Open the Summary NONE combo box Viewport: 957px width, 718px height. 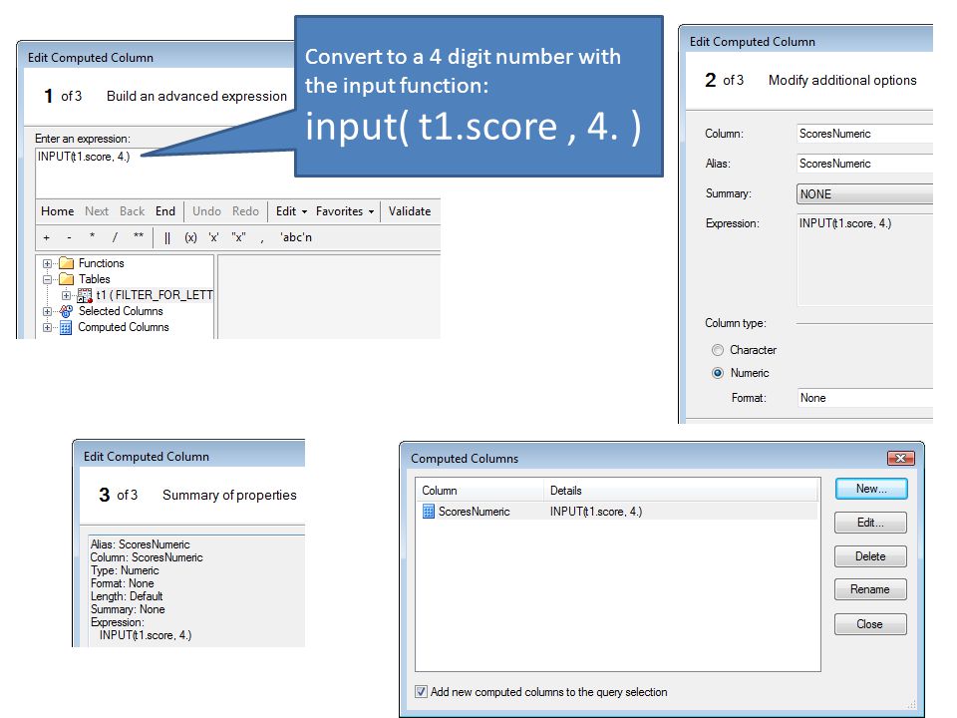click(865, 194)
